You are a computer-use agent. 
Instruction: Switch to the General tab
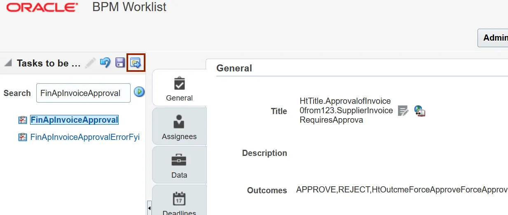[x=179, y=88]
